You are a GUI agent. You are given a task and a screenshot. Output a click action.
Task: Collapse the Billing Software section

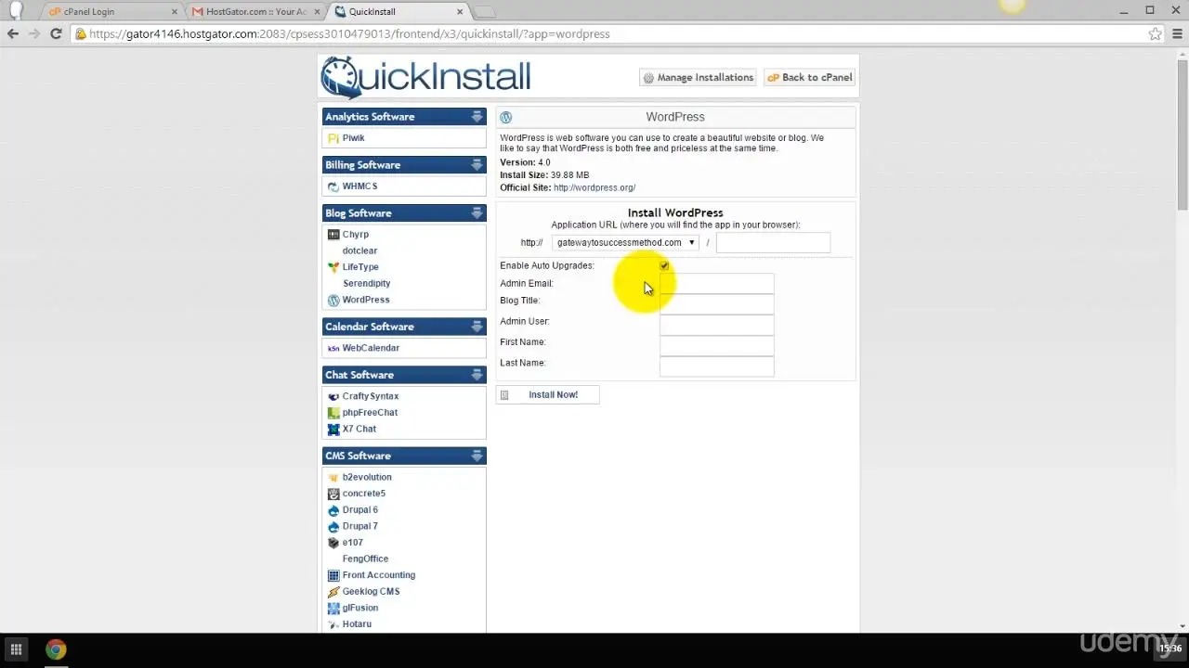tap(477, 165)
